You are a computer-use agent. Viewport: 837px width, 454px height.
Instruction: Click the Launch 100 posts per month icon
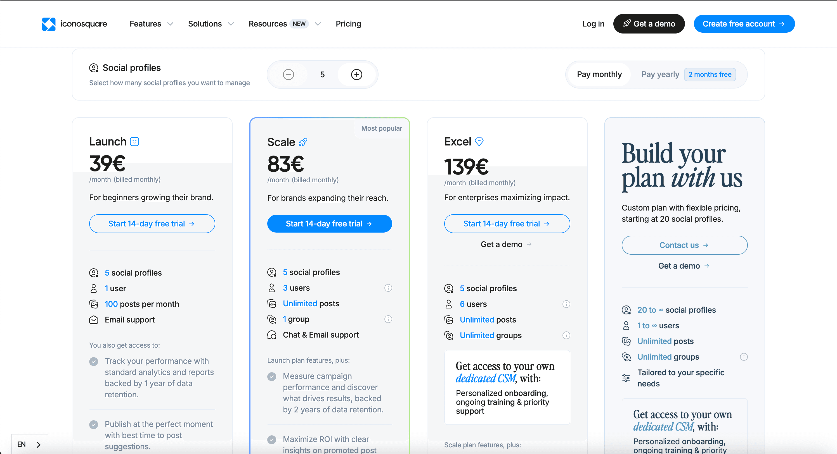pos(94,304)
